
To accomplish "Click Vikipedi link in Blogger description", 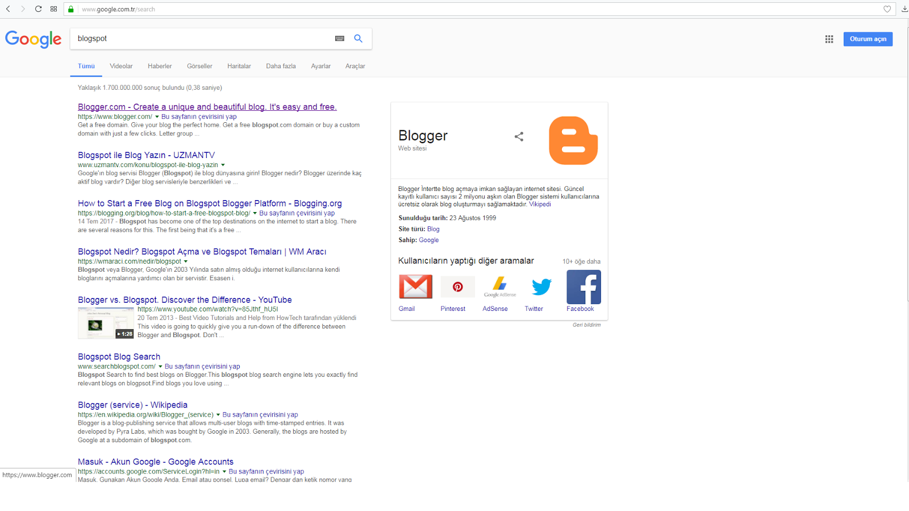I will pos(540,205).
